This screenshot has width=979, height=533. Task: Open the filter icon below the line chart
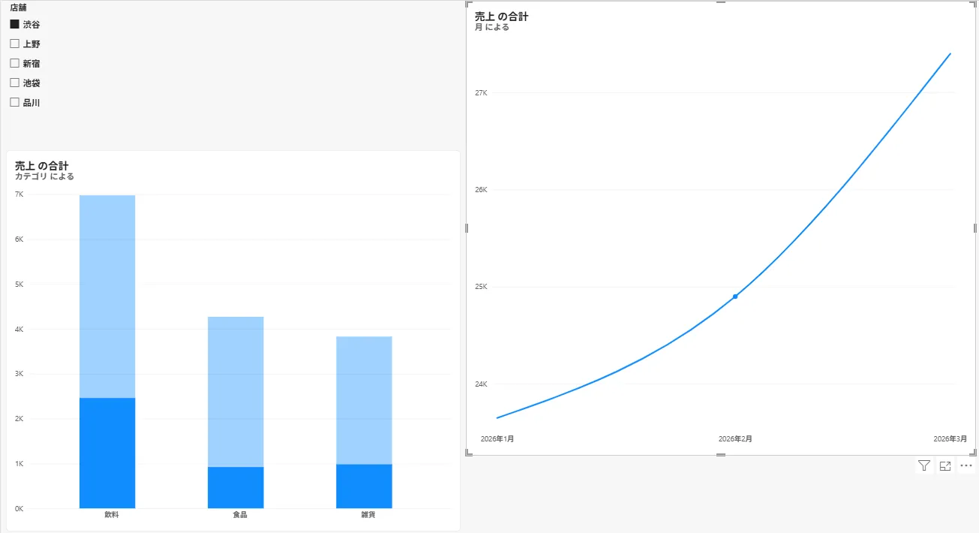coord(924,466)
